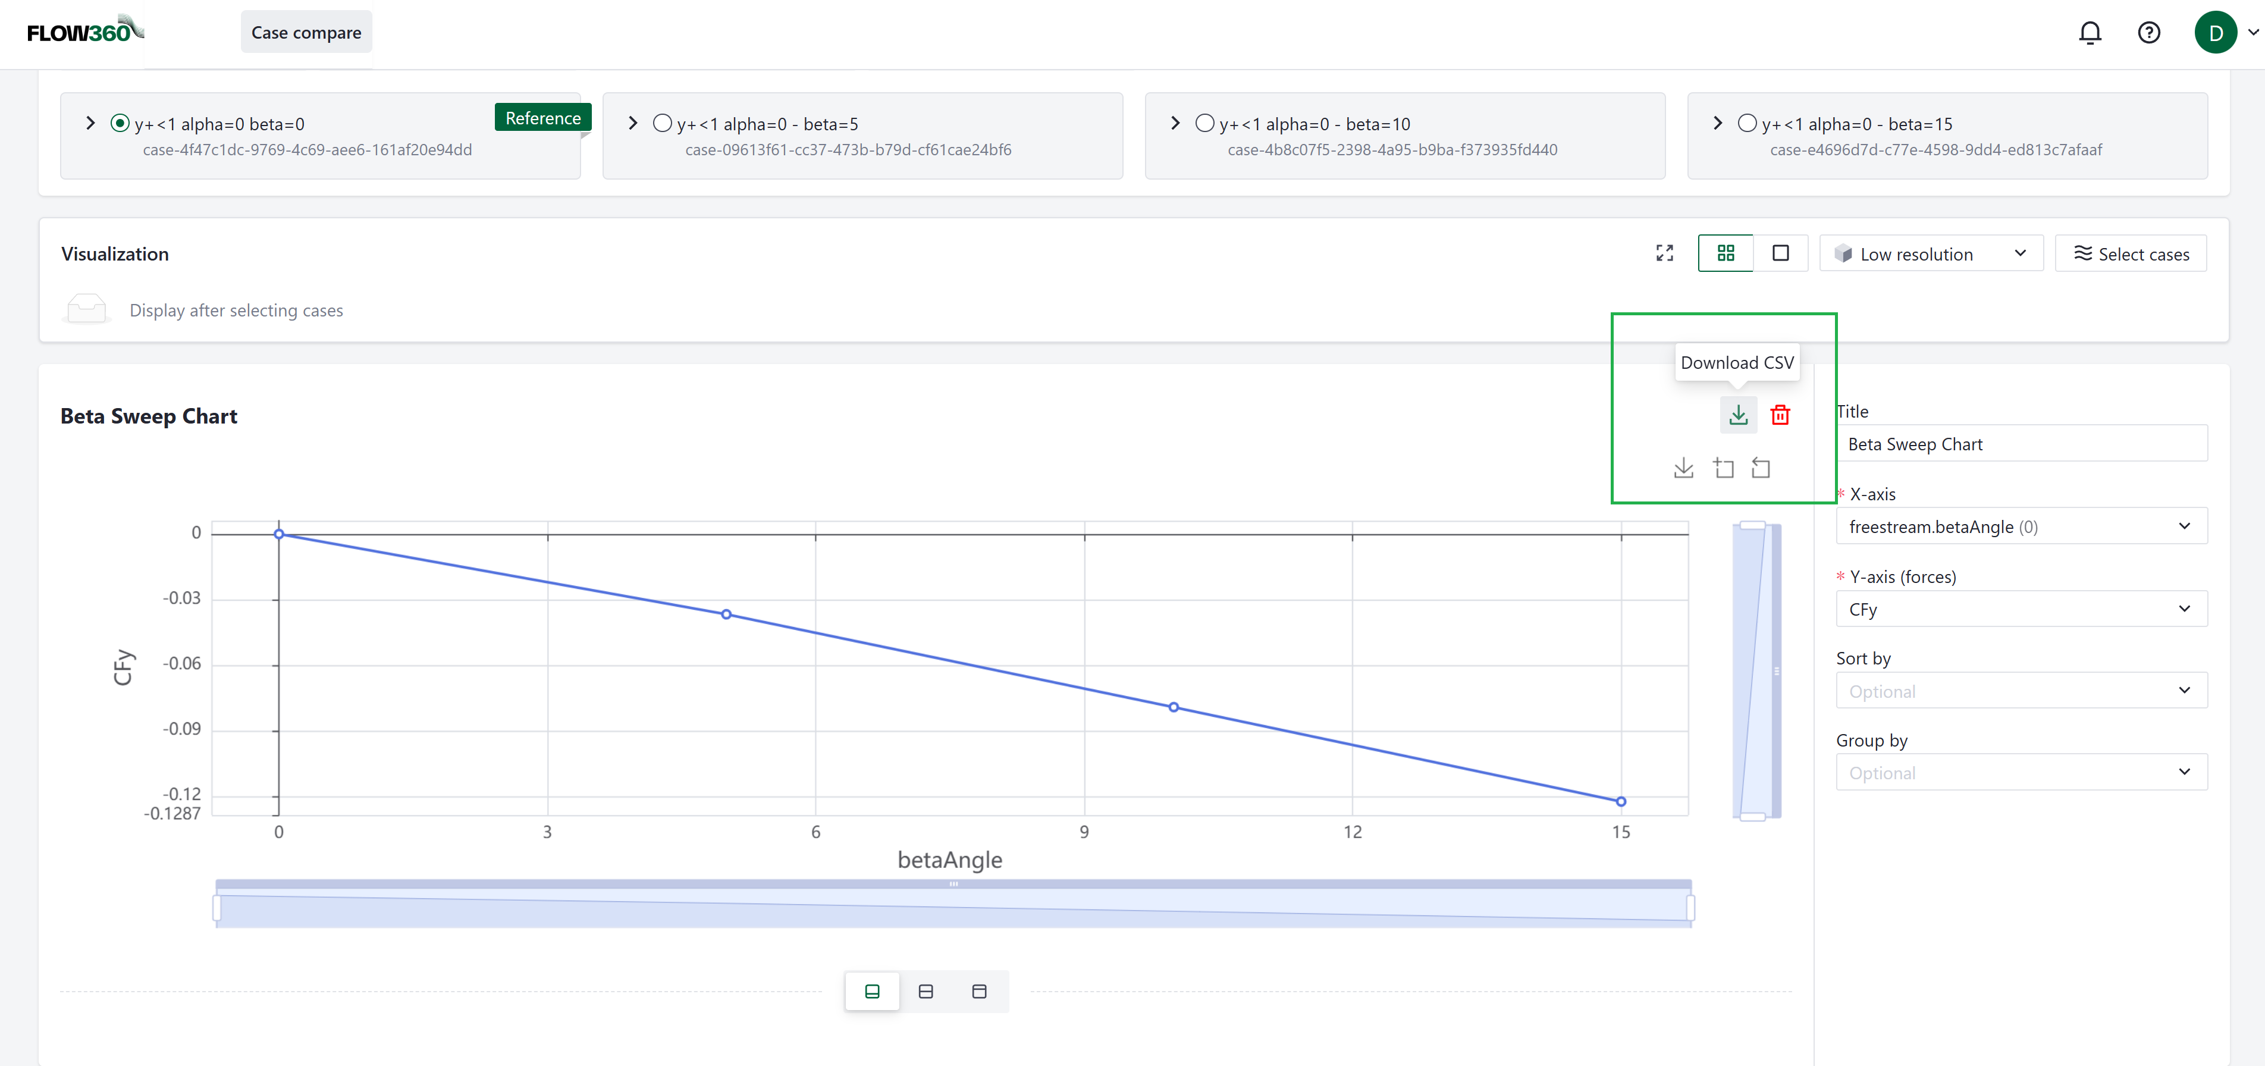Screen dimensions: 2265x1066
Task: Expand the visualization to fullscreen
Action: [x=1664, y=253]
